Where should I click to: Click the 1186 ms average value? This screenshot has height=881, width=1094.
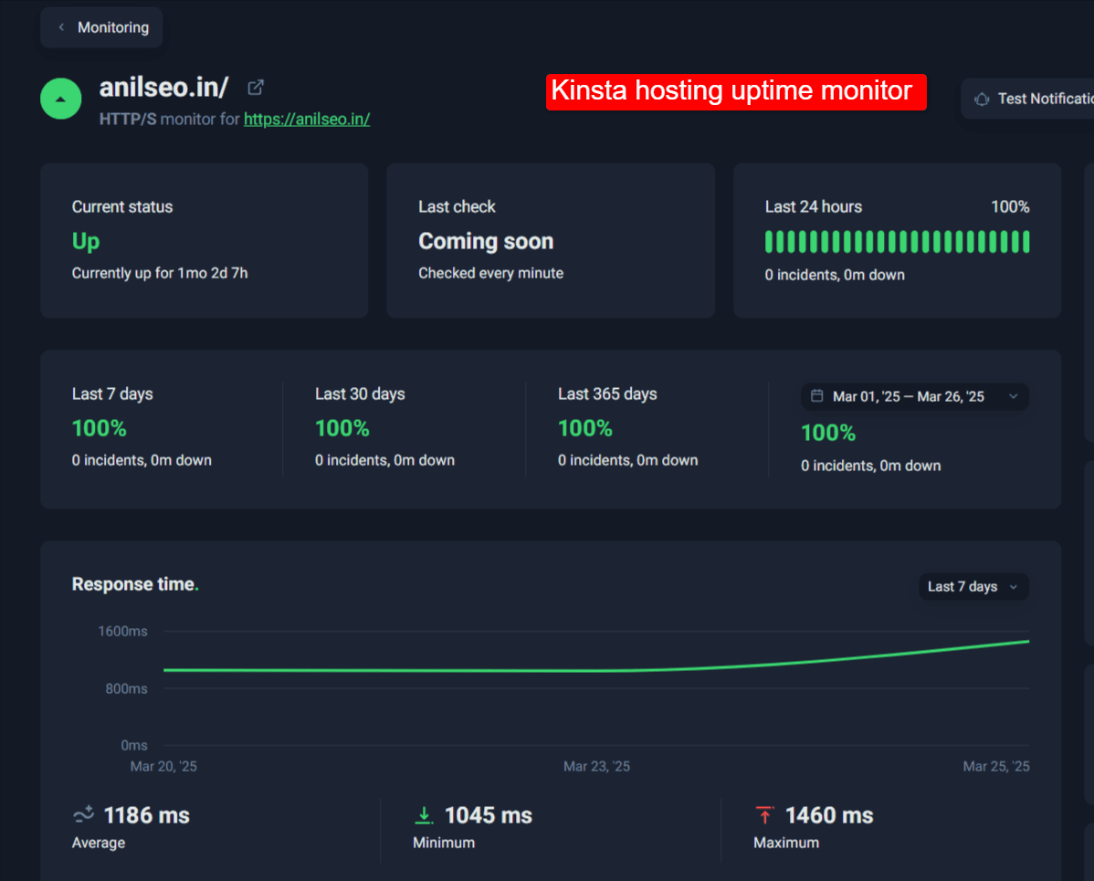tap(146, 815)
